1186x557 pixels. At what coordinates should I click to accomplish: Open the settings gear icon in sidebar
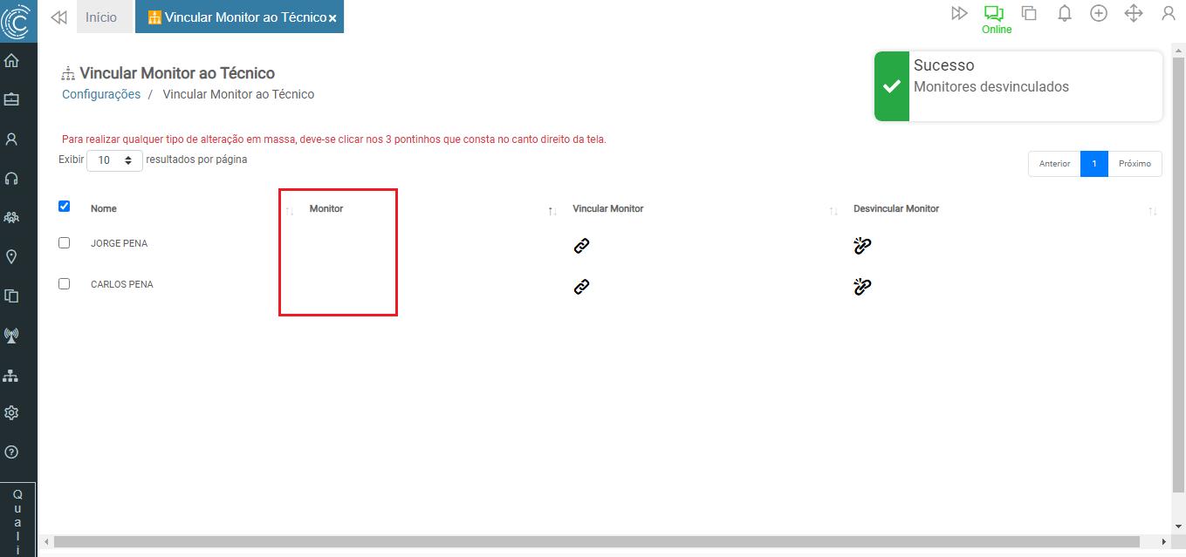[x=12, y=412]
